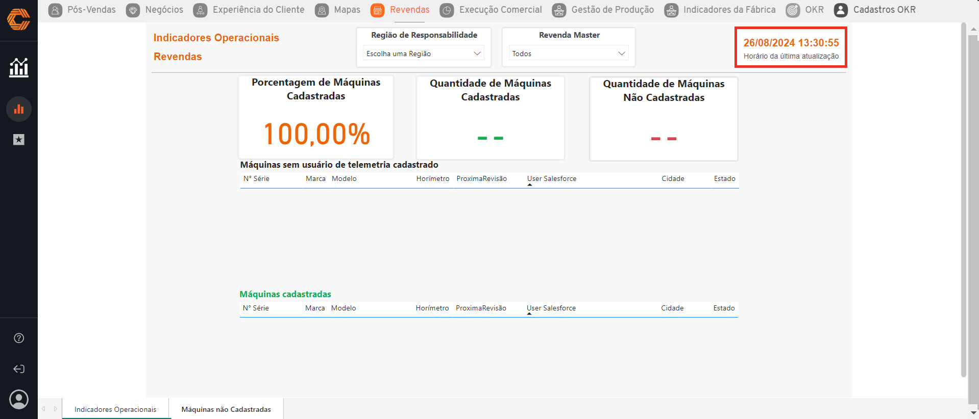Sort top table by Modelo column

pos(344,179)
